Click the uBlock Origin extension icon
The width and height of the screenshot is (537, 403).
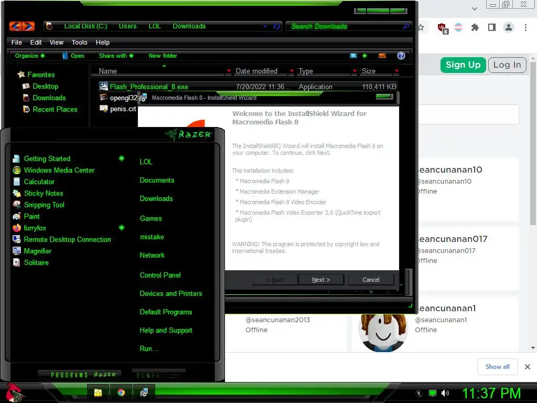pyautogui.click(x=442, y=28)
